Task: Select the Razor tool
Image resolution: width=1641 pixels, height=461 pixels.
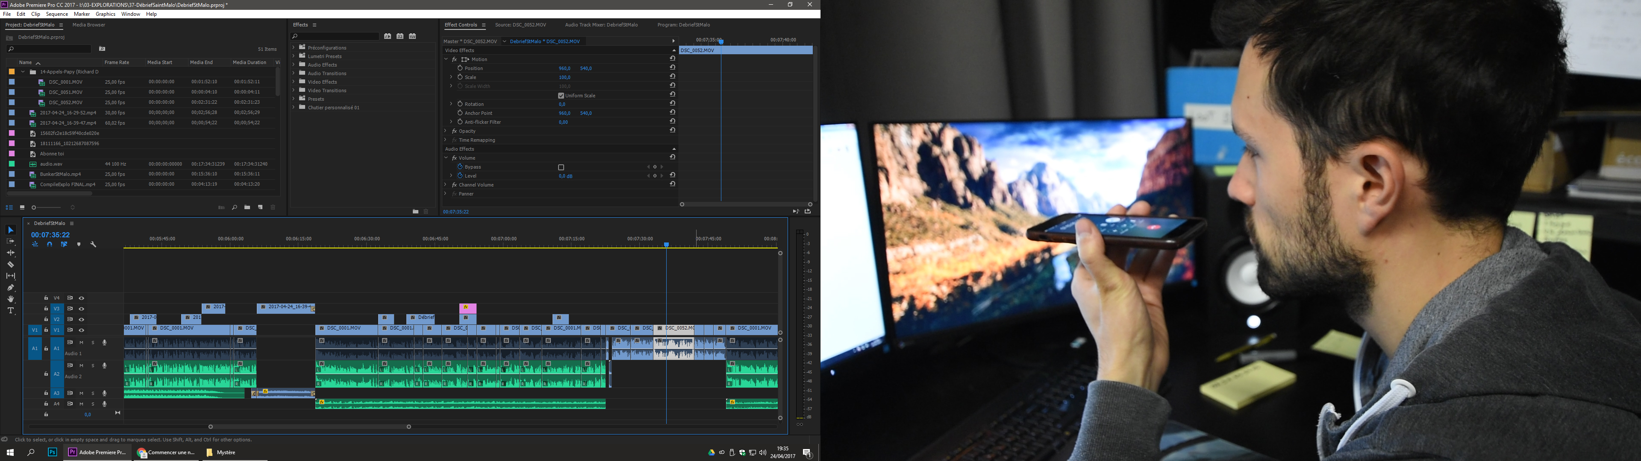Action: (10, 264)
